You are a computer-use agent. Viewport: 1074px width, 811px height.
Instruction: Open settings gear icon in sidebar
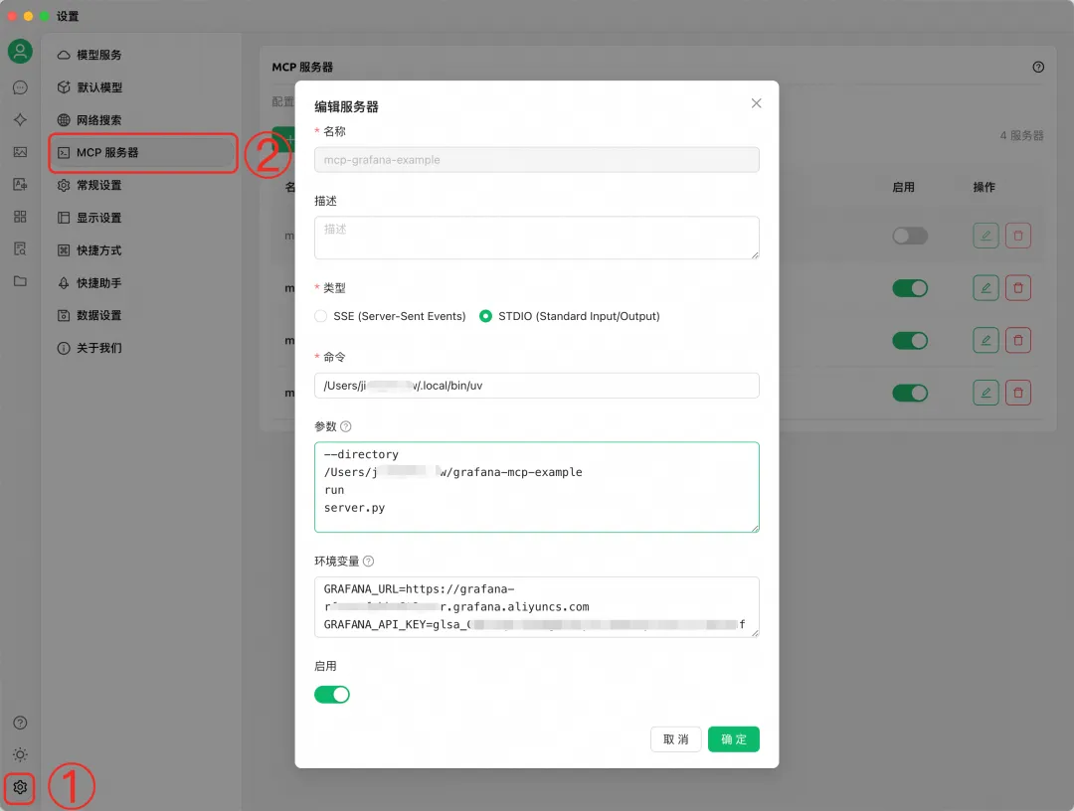click(x=20, y=787)
